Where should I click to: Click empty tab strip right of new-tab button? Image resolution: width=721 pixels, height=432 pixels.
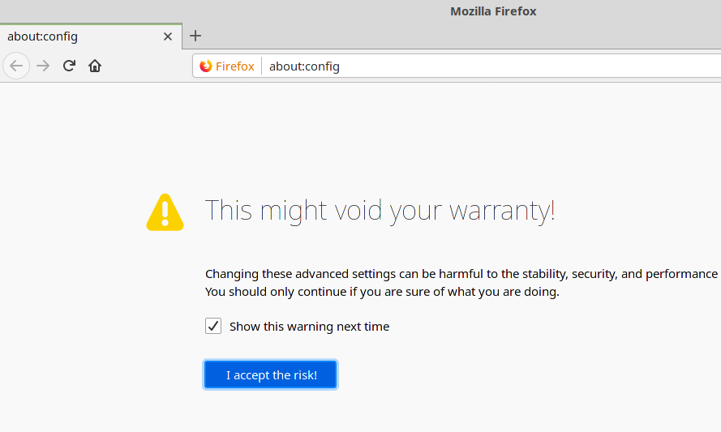454,36
